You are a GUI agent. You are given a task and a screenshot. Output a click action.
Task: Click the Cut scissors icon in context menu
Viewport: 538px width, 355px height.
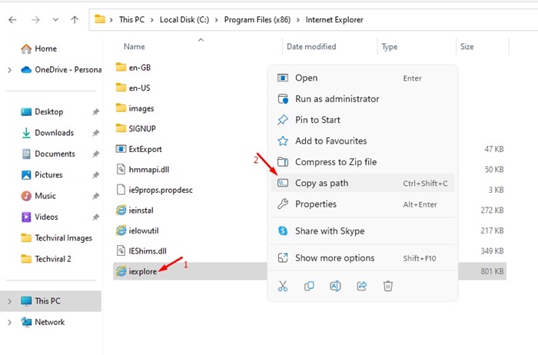pos(283,286)
